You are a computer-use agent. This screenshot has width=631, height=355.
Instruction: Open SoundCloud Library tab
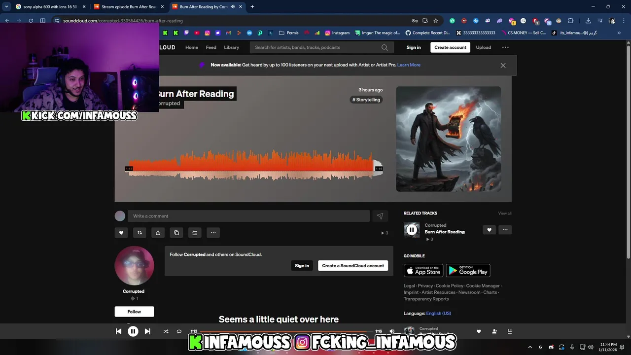tap(231, 47)
